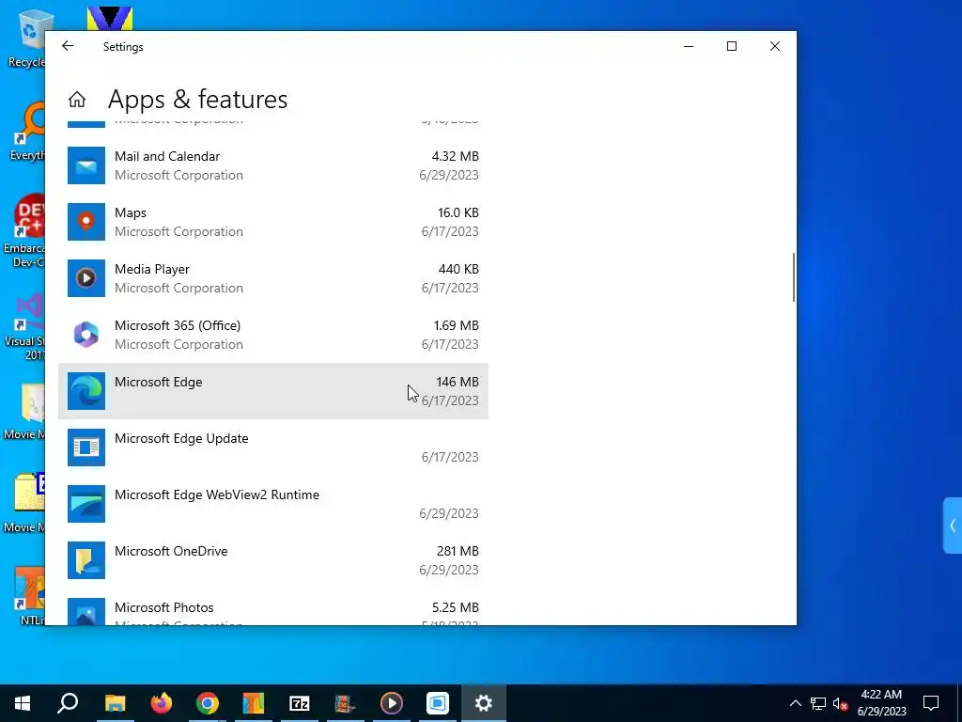Image resolution: width=962 pixels, height=722 pixels.
Task: Select the Mail and Calendar app name
Action: pyautogui.click(x=167, y=157)
